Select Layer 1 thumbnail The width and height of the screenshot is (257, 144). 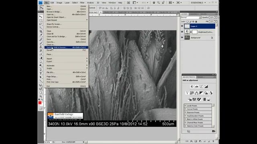point(187,26)
